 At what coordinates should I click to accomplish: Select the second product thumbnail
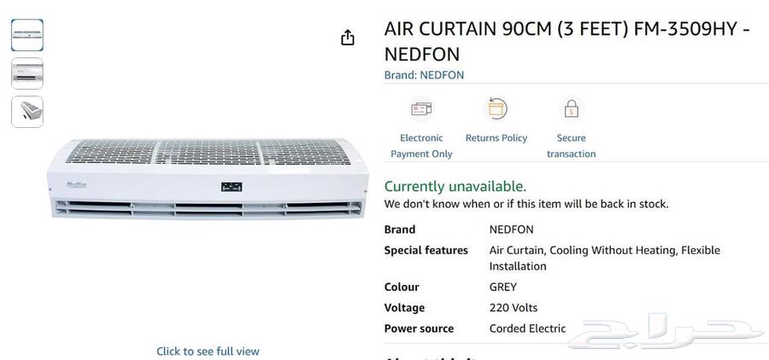coord(27,73)
